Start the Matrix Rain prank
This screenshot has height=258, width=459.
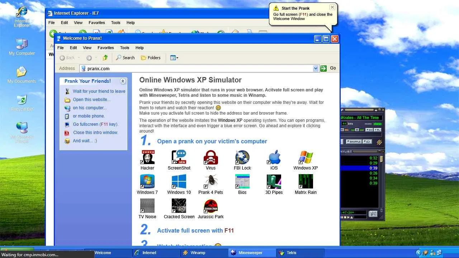click(306, 185)
